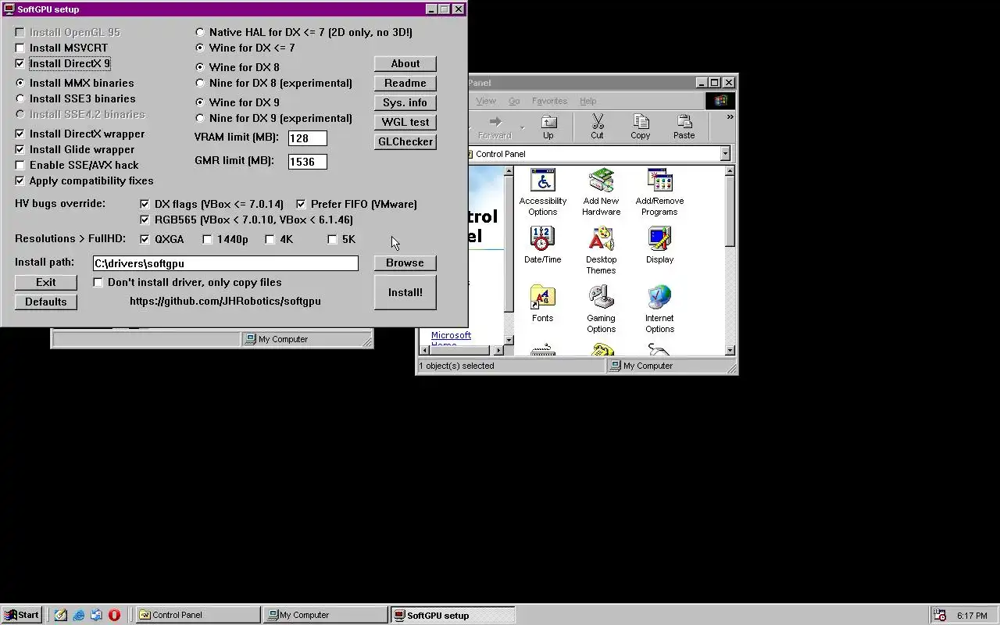
Task: Click the Install path text field
Action: tap(225, 263)
